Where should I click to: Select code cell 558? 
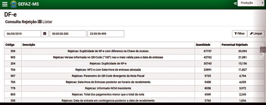click(13, 101)
